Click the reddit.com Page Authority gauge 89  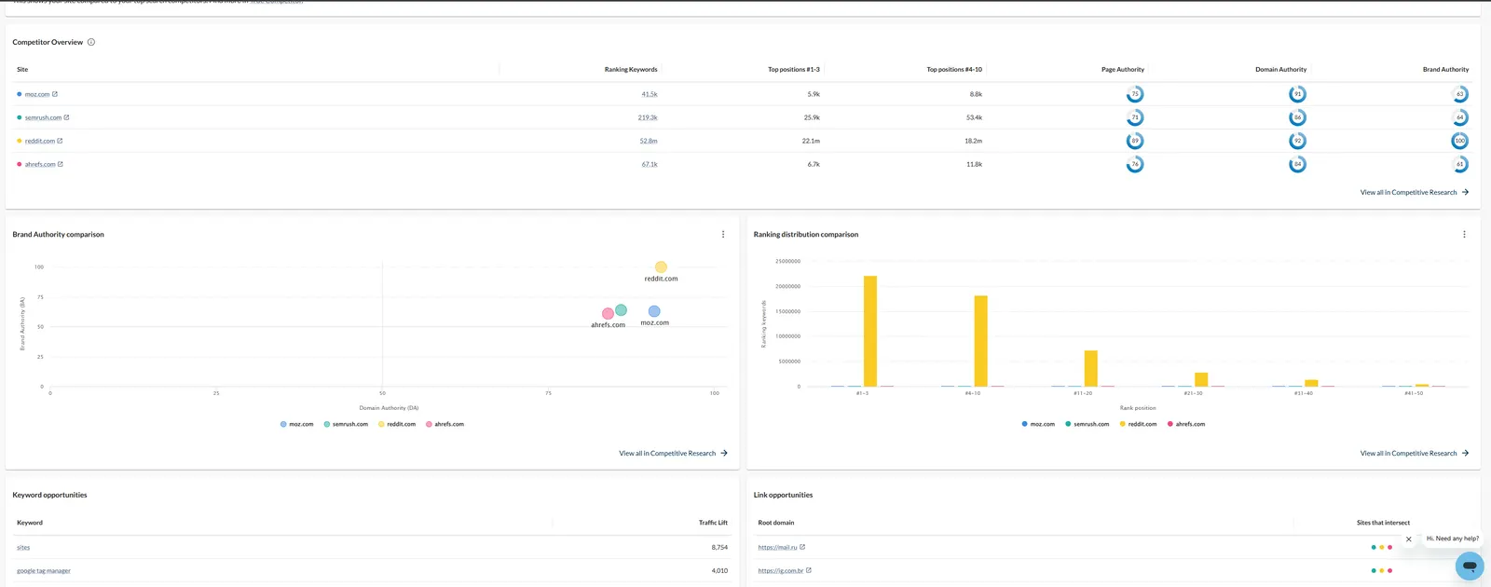coord(1135,141)
